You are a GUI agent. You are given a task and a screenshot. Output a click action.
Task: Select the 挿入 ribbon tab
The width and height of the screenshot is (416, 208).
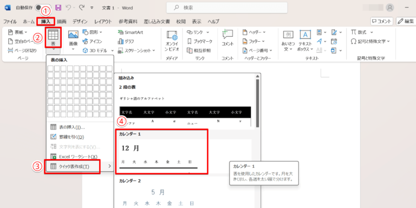point(45,22)
